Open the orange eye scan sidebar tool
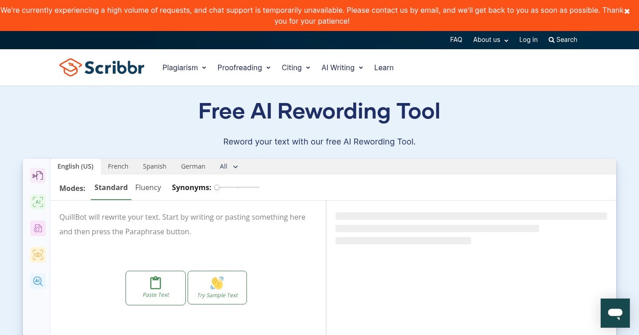The image size is (639, 335). pos(38,255)
